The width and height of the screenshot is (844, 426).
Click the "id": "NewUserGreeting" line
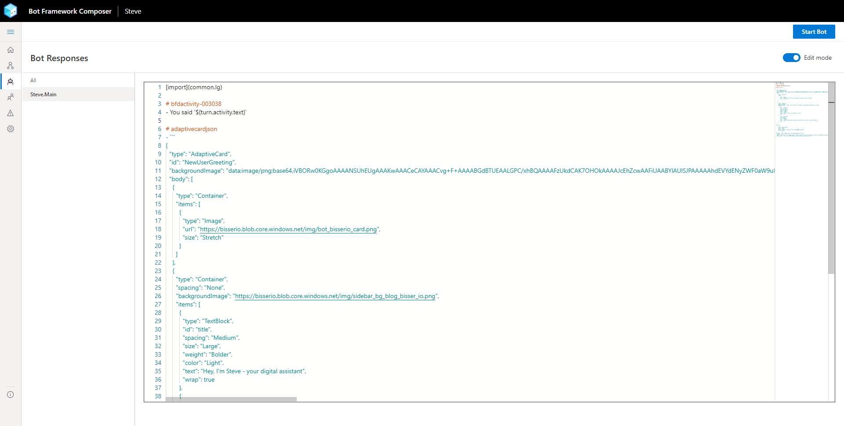pyautogui.click(x=202, y=162)
